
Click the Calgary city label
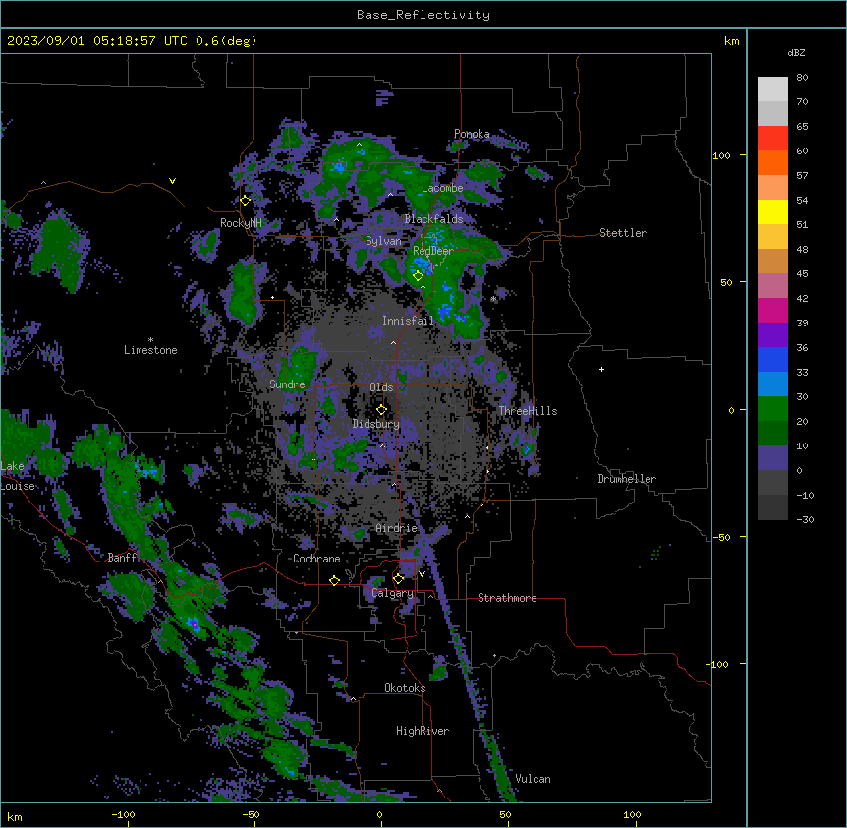393,593
